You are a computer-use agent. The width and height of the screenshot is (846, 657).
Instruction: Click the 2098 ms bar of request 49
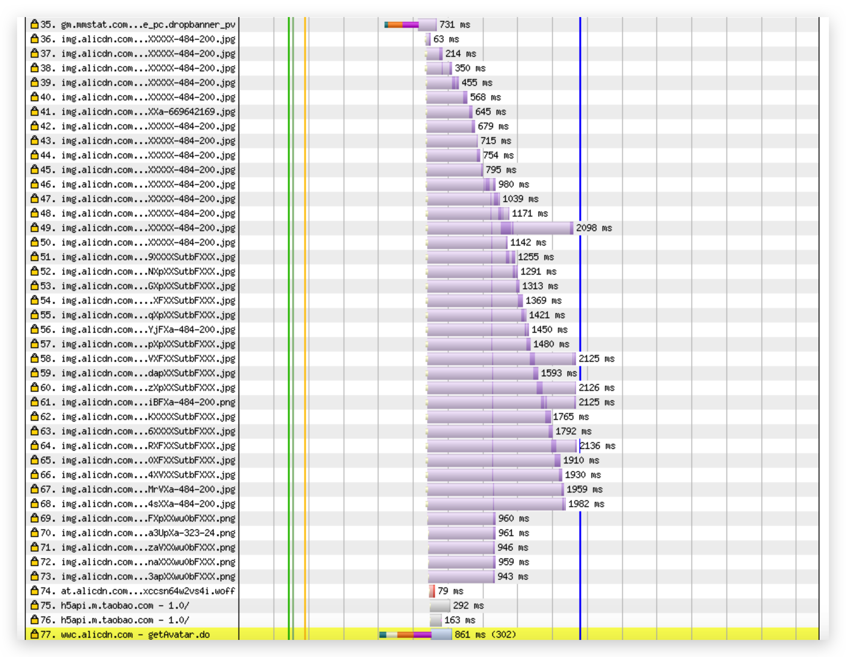pyautogui.click(x=499, y=228)
